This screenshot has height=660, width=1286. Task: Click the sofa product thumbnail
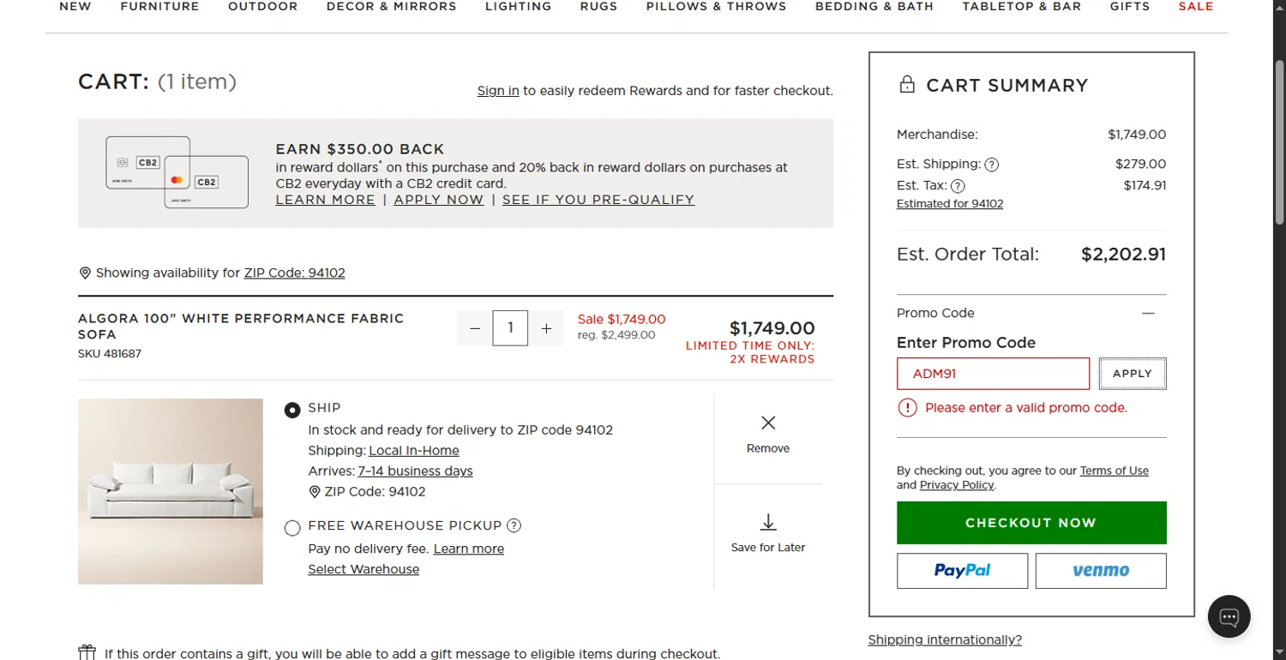coord(171,491)
